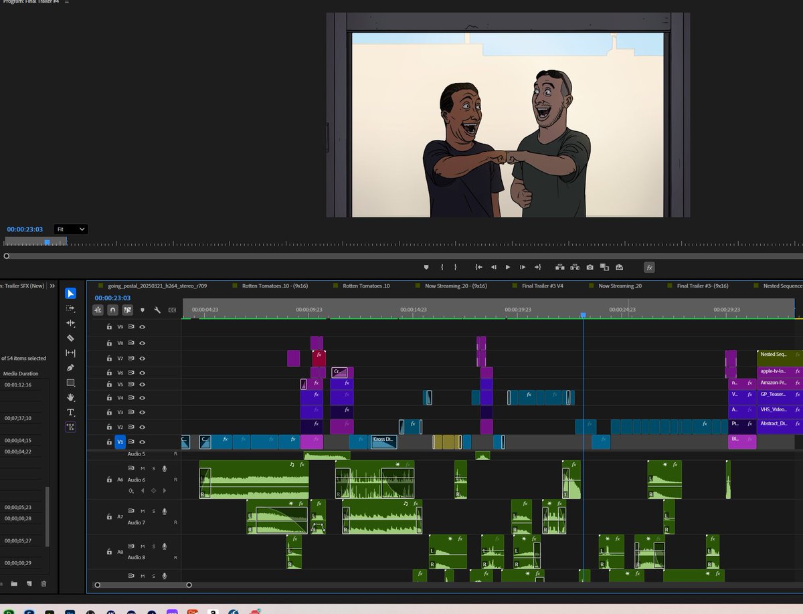This screenshot has width=803, height=614.
Task: Click the timeline playhead marker
Action: (583, 314)
